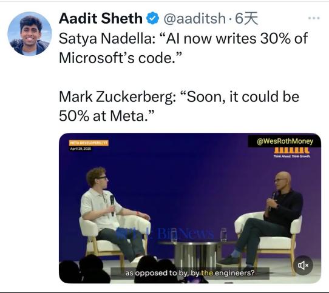
Task: Open the three-dot more options menu
Action: [x=314, y=18]
